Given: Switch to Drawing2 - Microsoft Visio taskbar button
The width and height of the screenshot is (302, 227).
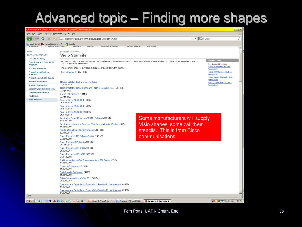Looking at the screenshot, I should point(129,201).
